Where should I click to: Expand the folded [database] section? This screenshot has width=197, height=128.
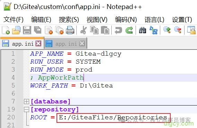pyautogui.click(x=26, y=101)
